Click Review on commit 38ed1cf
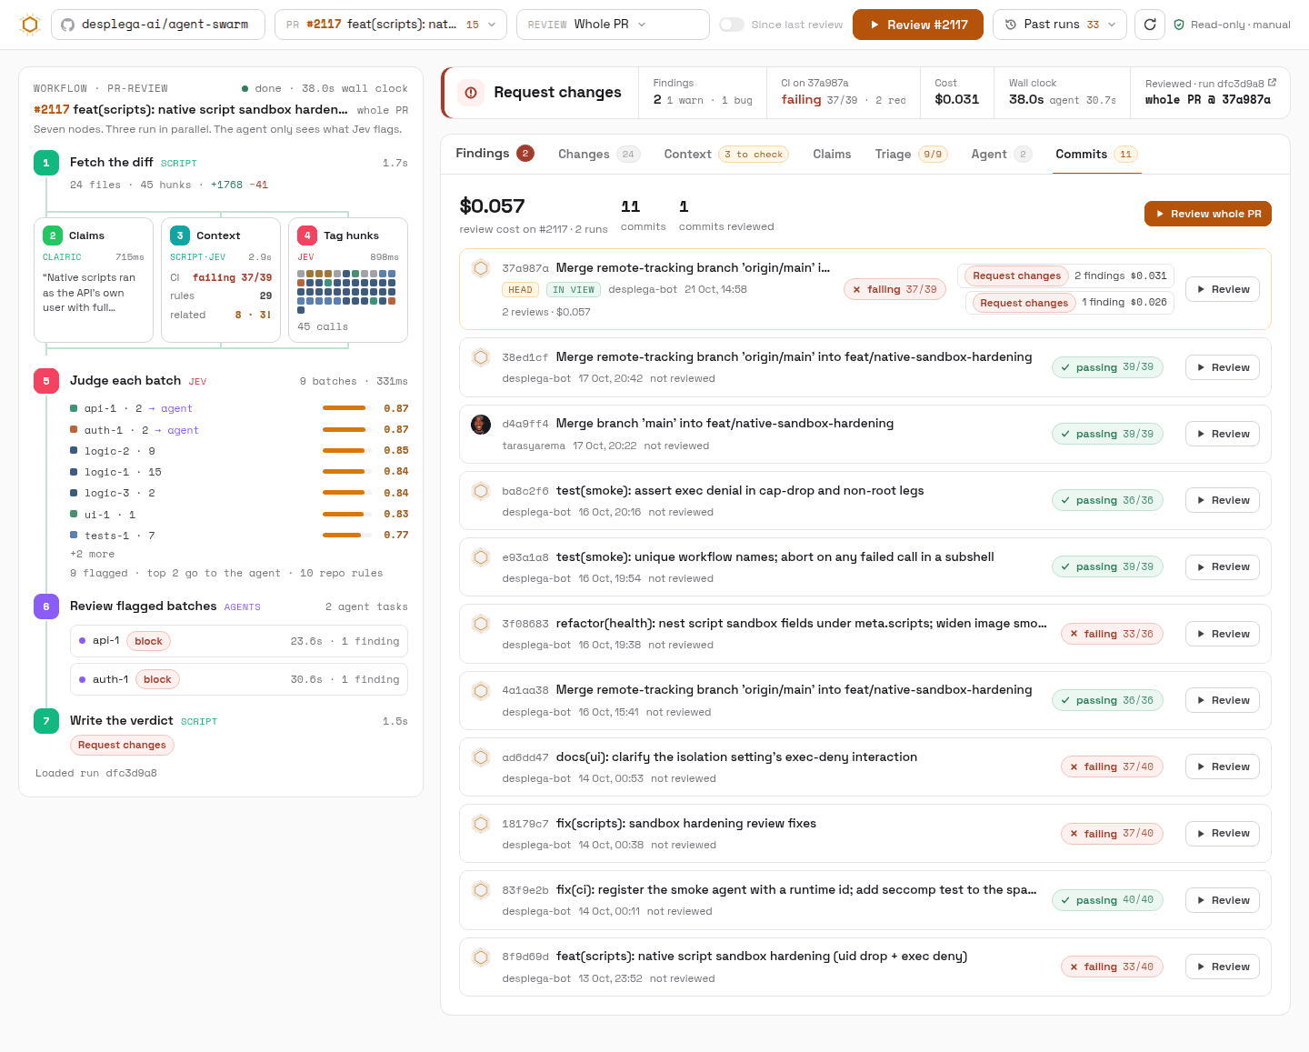Image resolution: width=1309 pixels, height=1052 pixels. point(1223,367)
